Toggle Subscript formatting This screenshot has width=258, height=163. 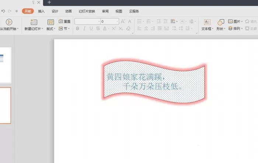coord(121,28)
